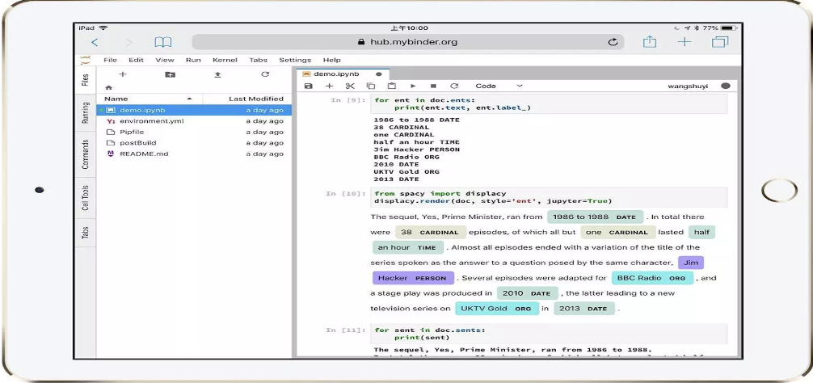Go to home folder icon
813x383 pixels.
(x=108, y=87)
